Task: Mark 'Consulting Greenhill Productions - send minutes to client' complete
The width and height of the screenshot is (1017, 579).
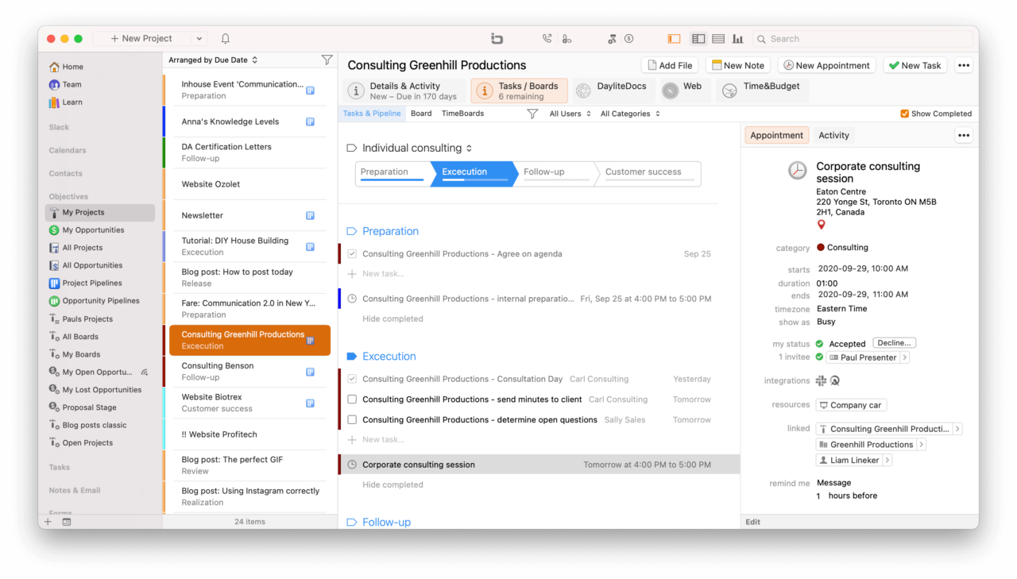Action: (353, 399)
